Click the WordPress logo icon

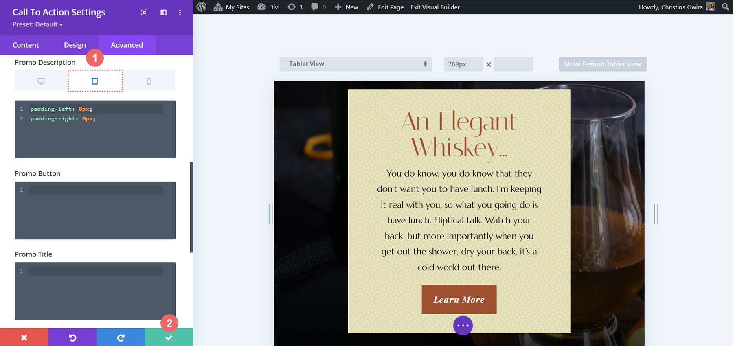201,7
